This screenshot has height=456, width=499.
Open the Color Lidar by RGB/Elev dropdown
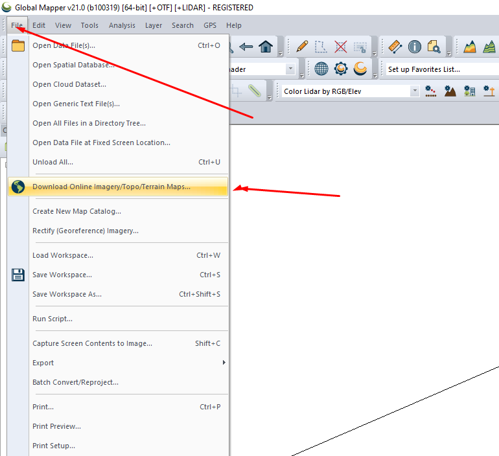(414, 91)
